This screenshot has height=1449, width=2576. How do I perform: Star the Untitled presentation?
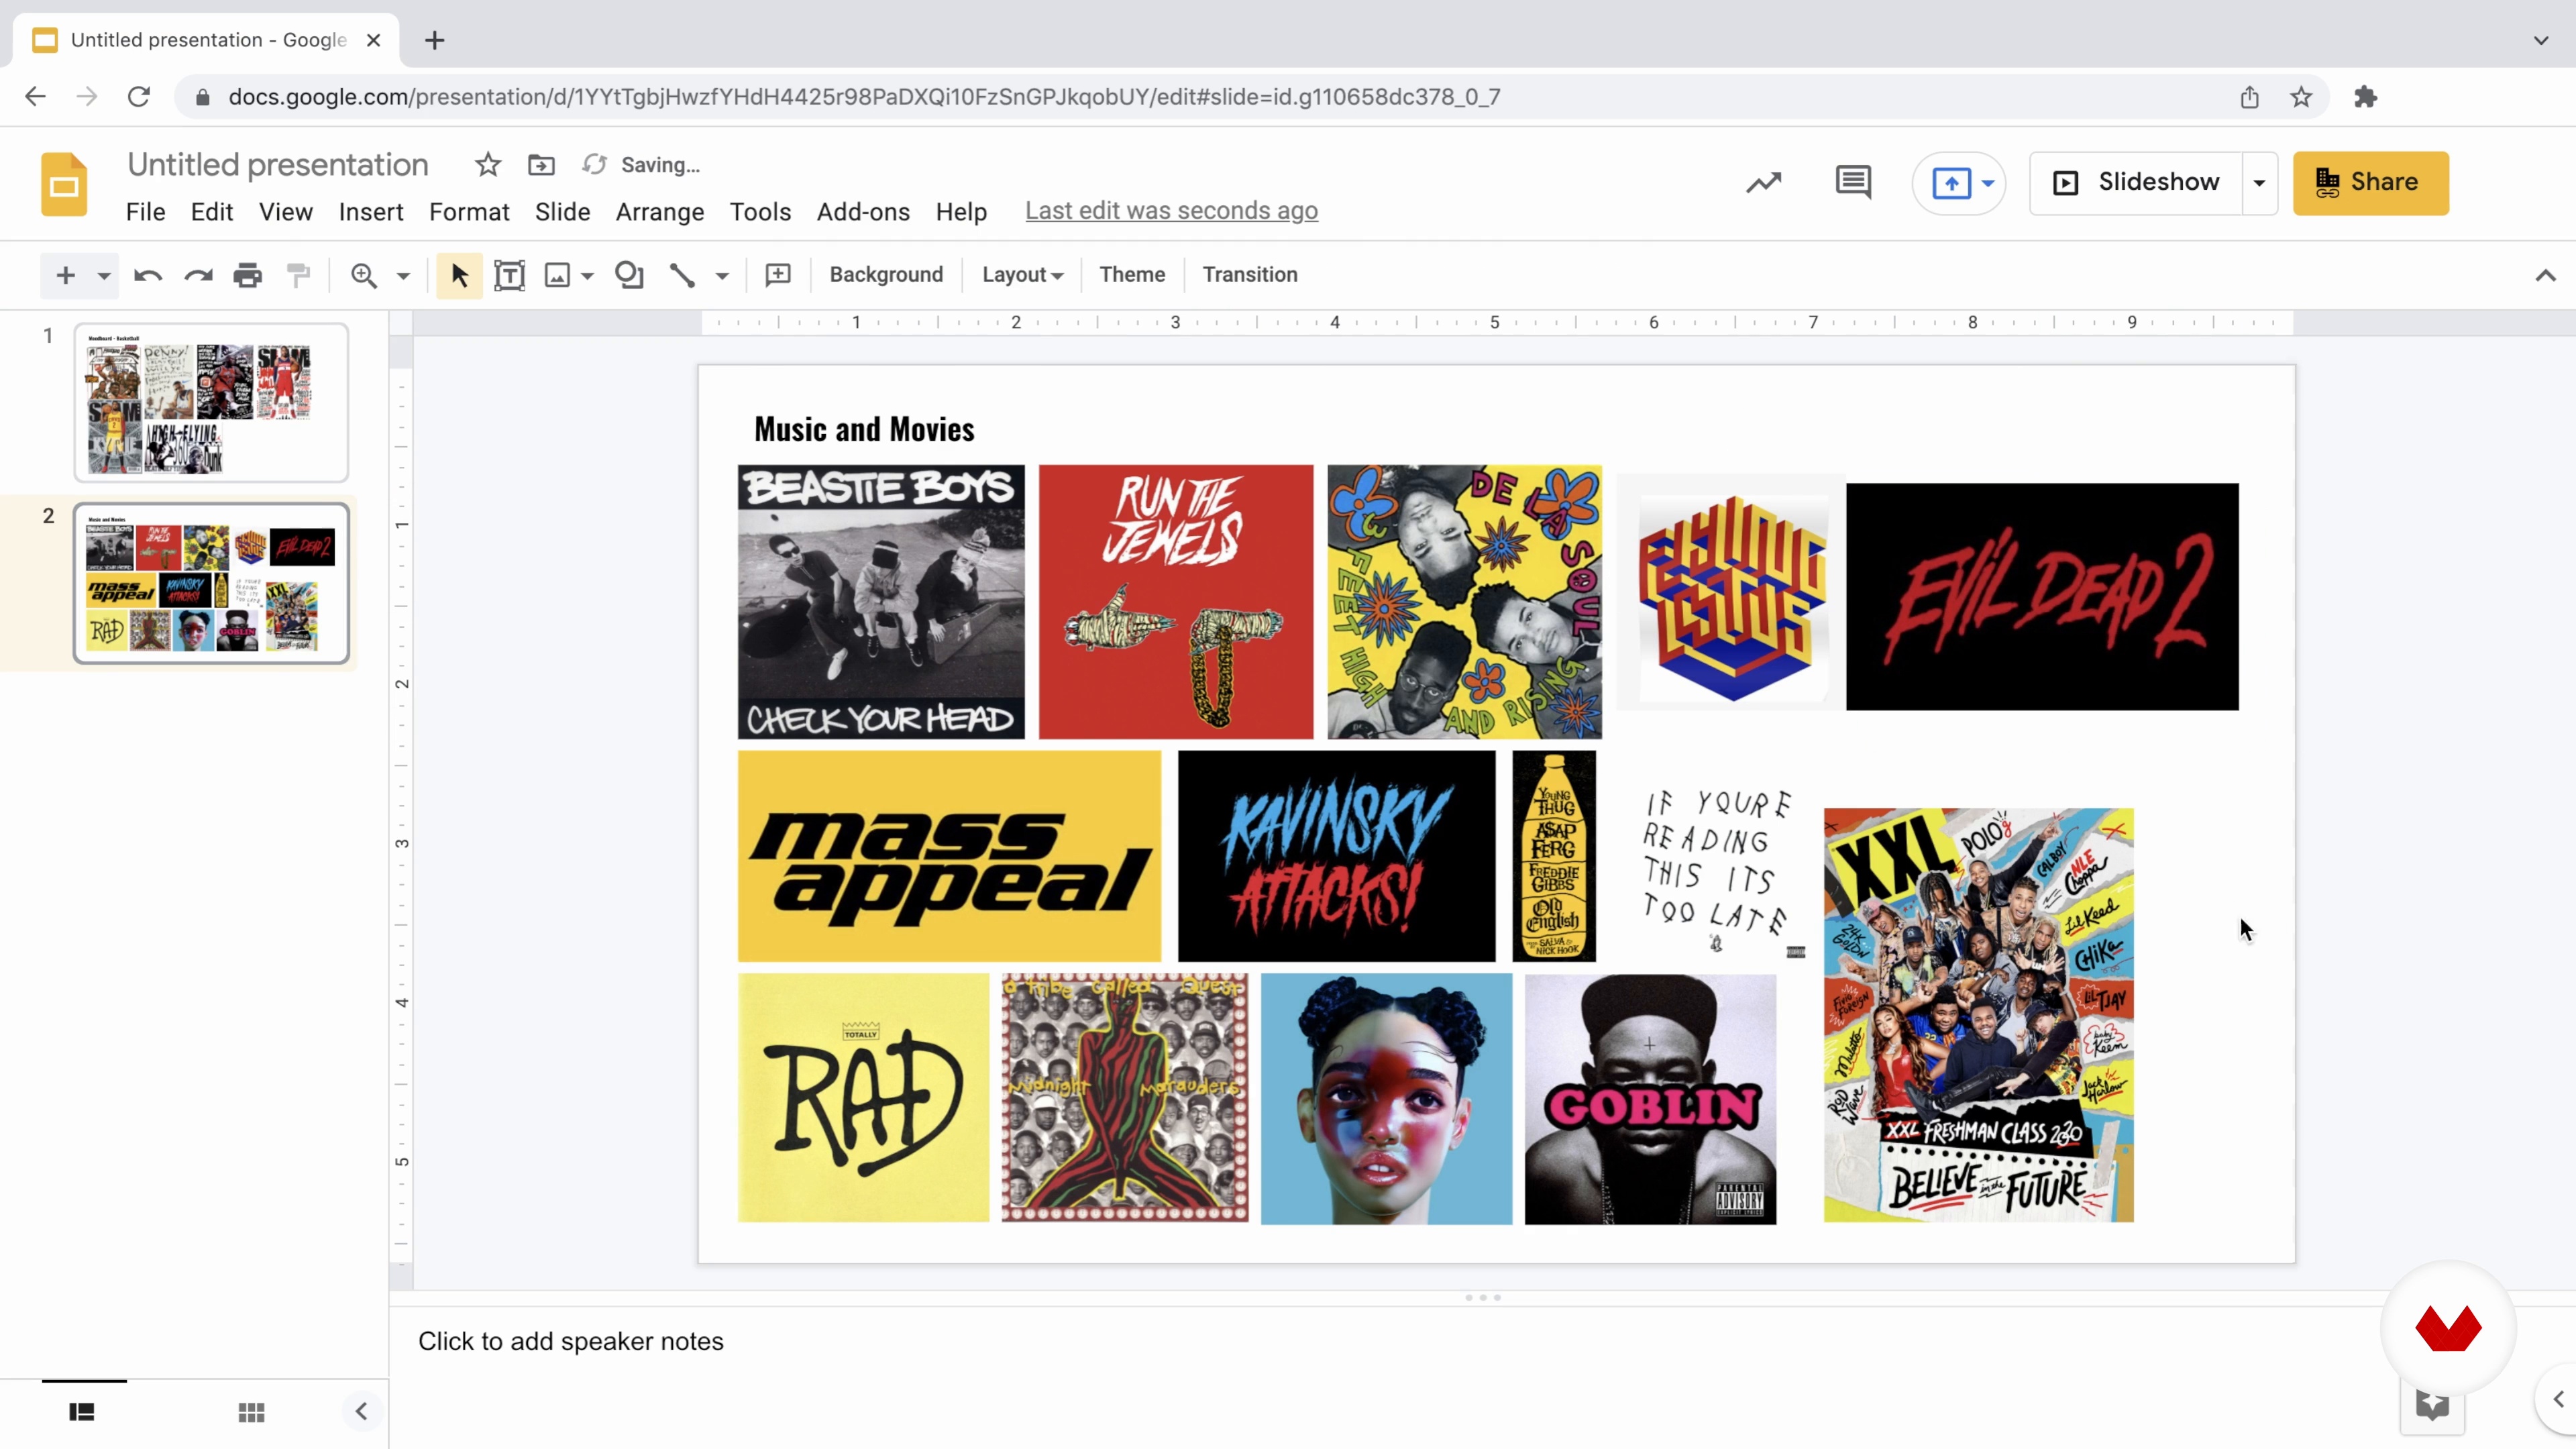(x=488, y=164)
